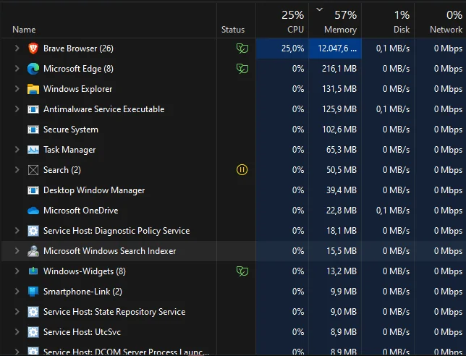This screenshot has height=356, width=466.
Task: Expand the Microsoft Edge process group
Action: click(17, 69)
